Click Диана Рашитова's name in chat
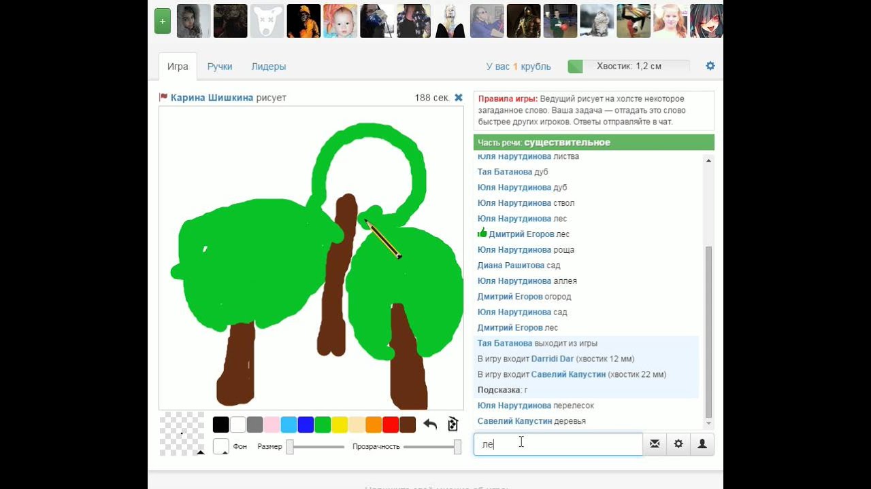871x489 pixels. click(511, 266)
